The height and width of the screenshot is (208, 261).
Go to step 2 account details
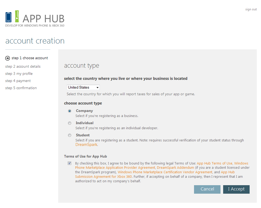[x=23, y=66]
